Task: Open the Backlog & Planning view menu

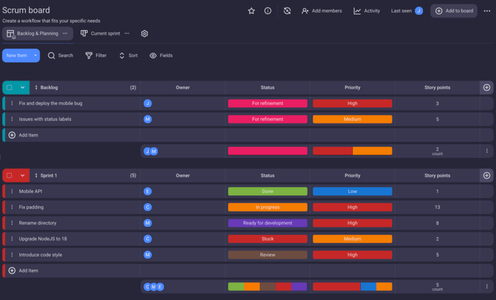Action: click(64, 33)
